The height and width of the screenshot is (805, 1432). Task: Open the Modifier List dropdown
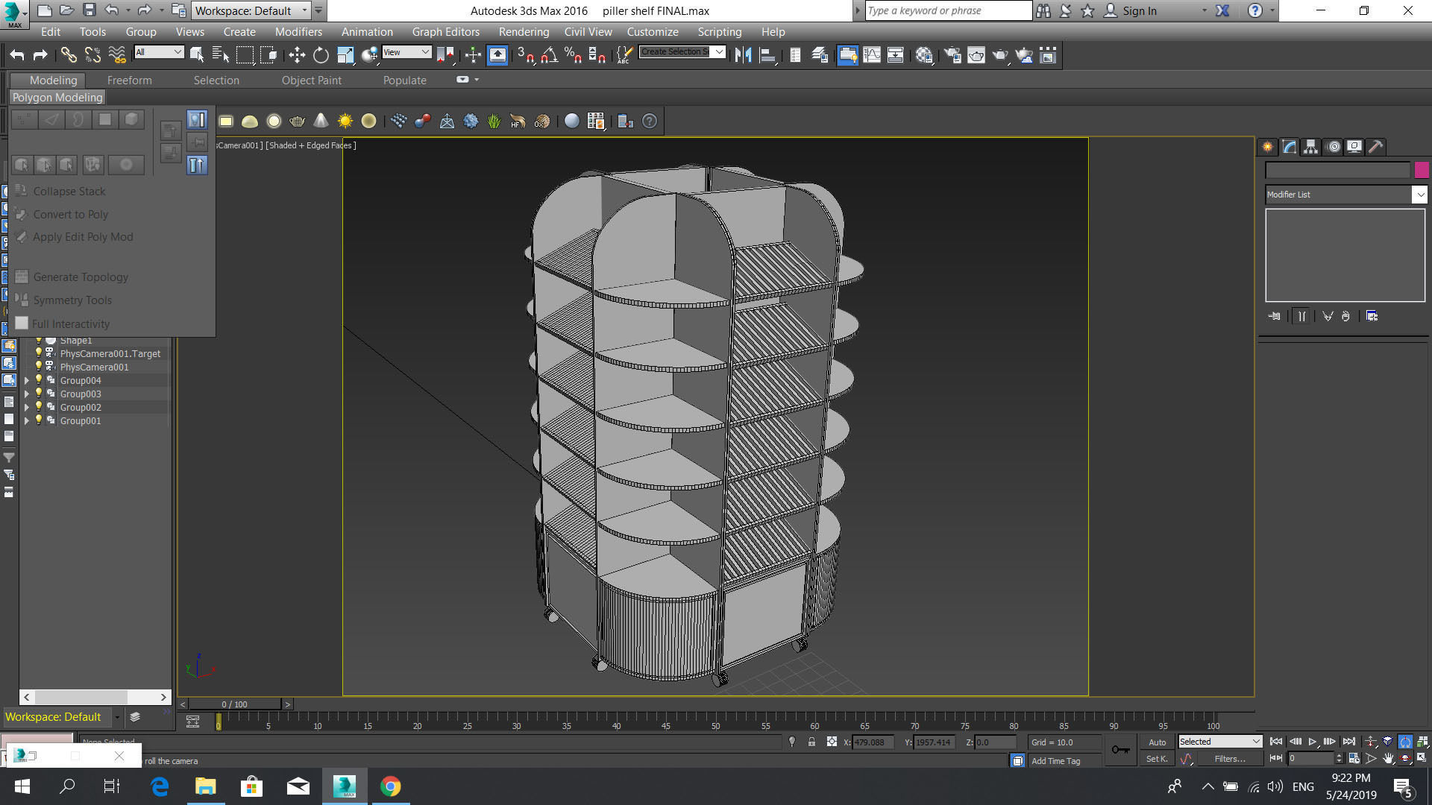tap(1346, 195)
